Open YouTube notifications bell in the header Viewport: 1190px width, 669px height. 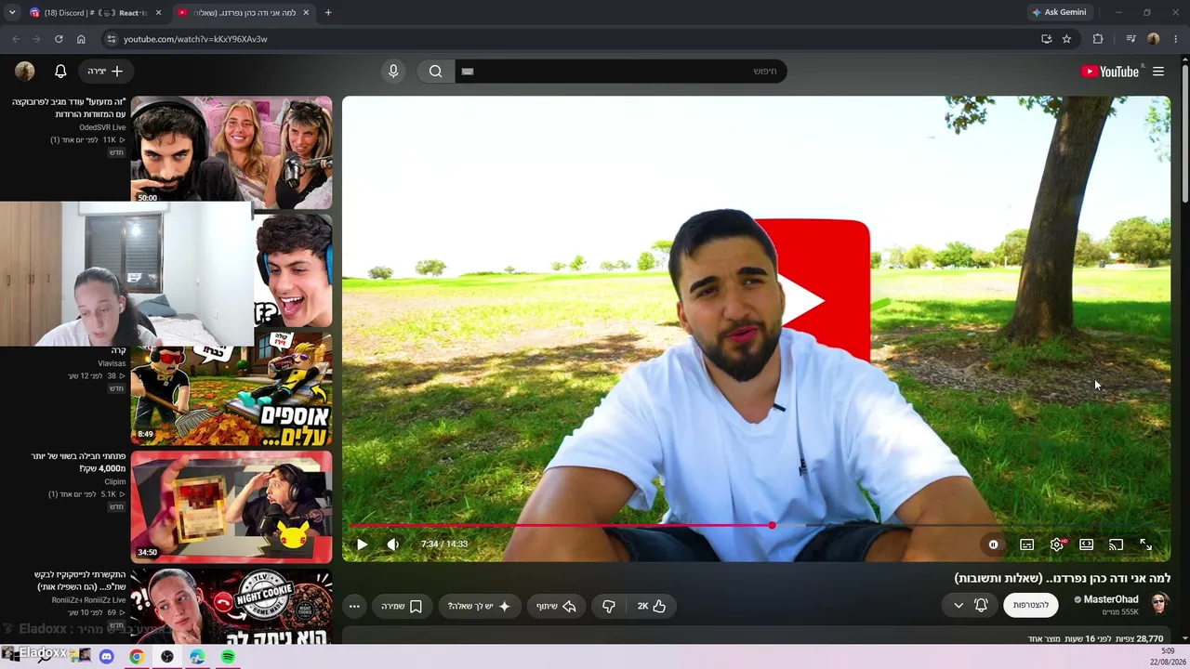pyautogui.click(x=60, y=72)
